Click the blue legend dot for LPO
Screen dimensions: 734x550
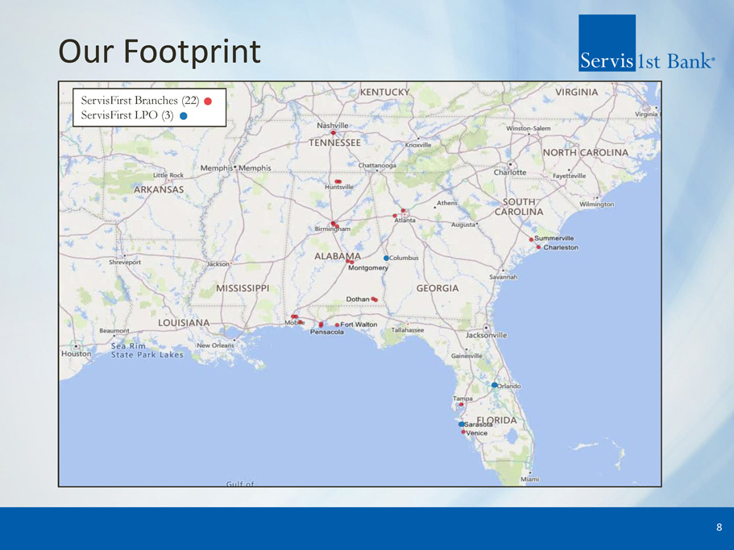pos(184,116)
